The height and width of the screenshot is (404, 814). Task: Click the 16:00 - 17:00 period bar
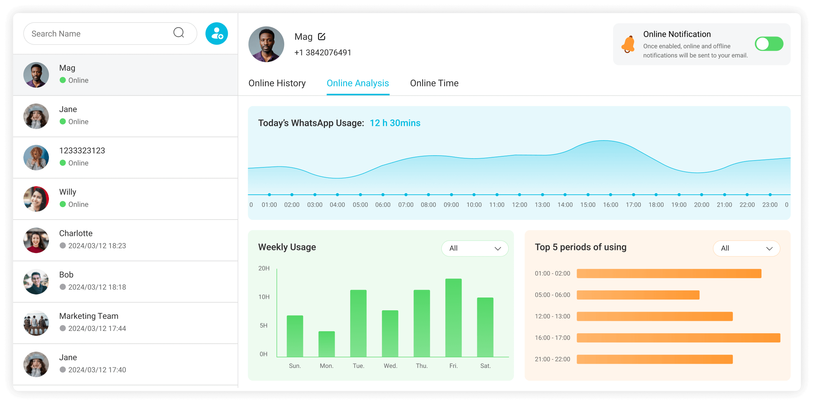(x=678, y=338)
